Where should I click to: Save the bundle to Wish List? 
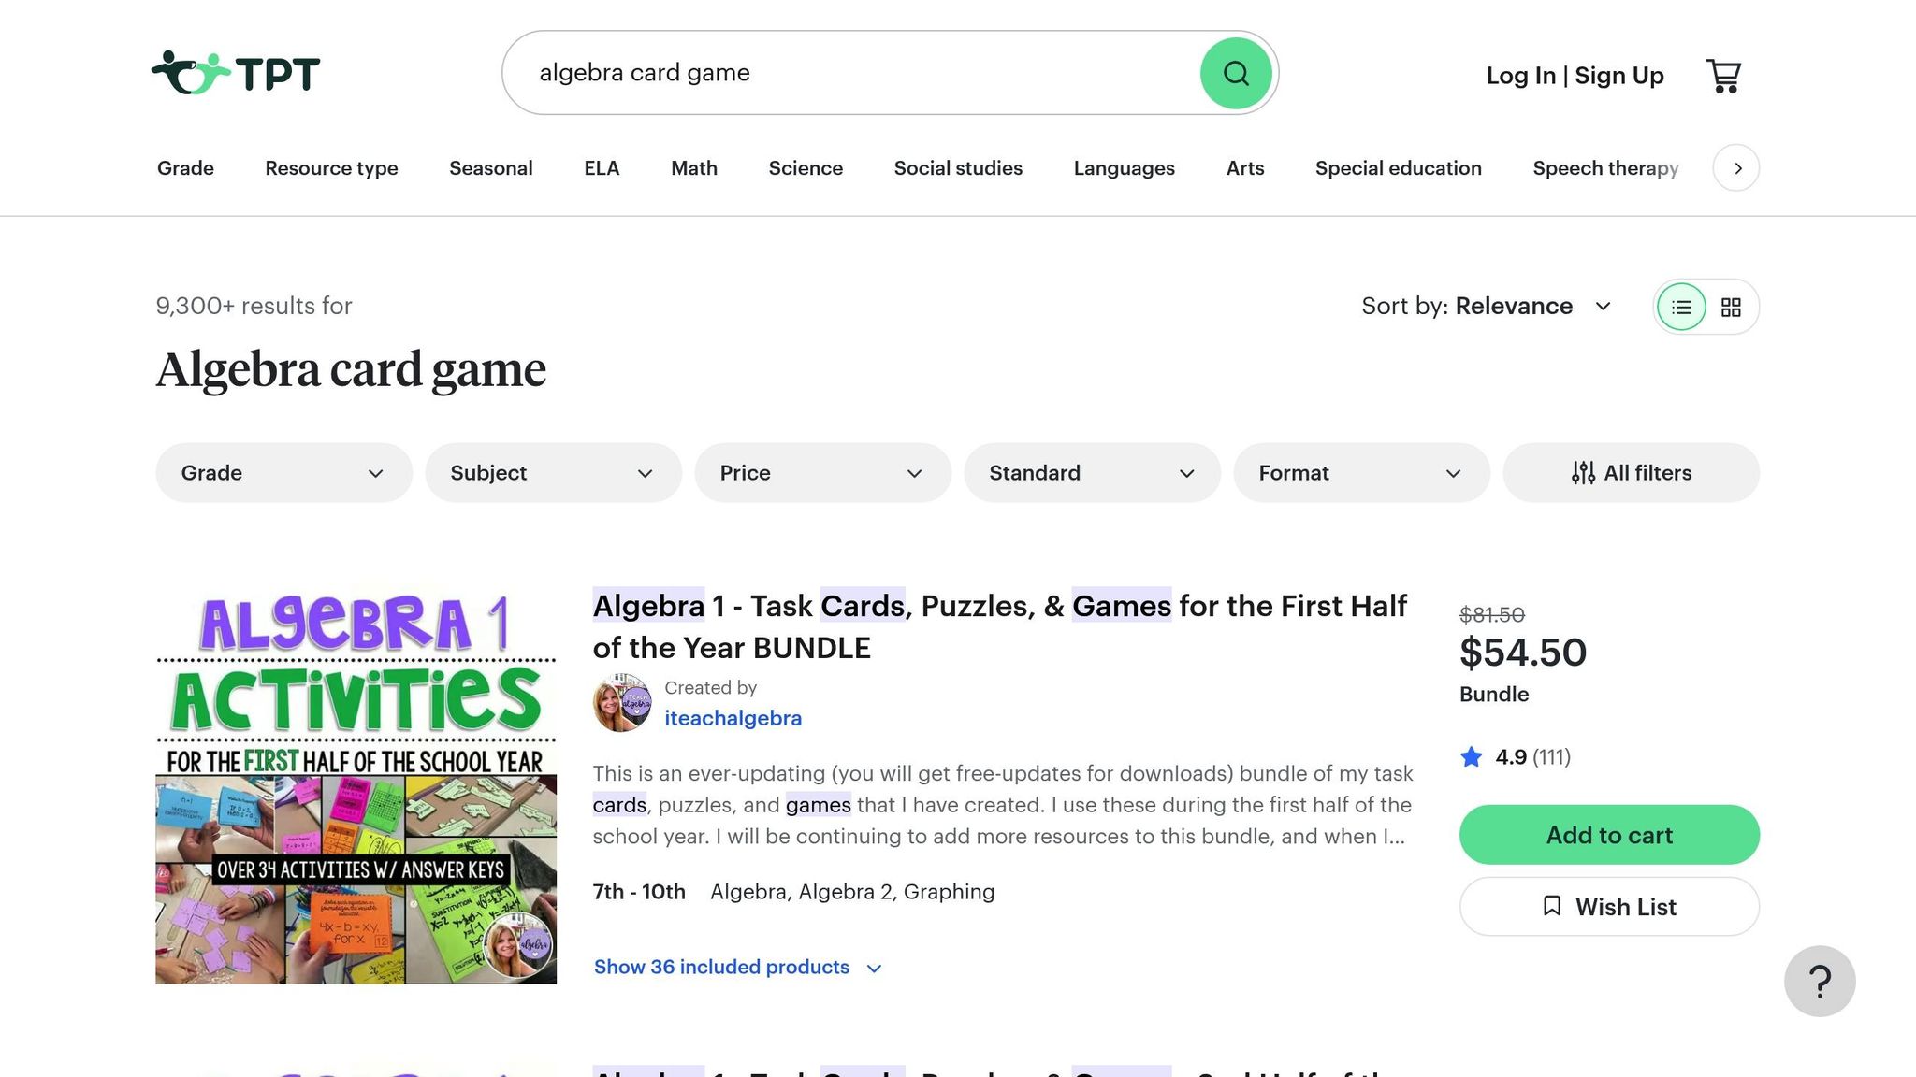point(1609,907)
